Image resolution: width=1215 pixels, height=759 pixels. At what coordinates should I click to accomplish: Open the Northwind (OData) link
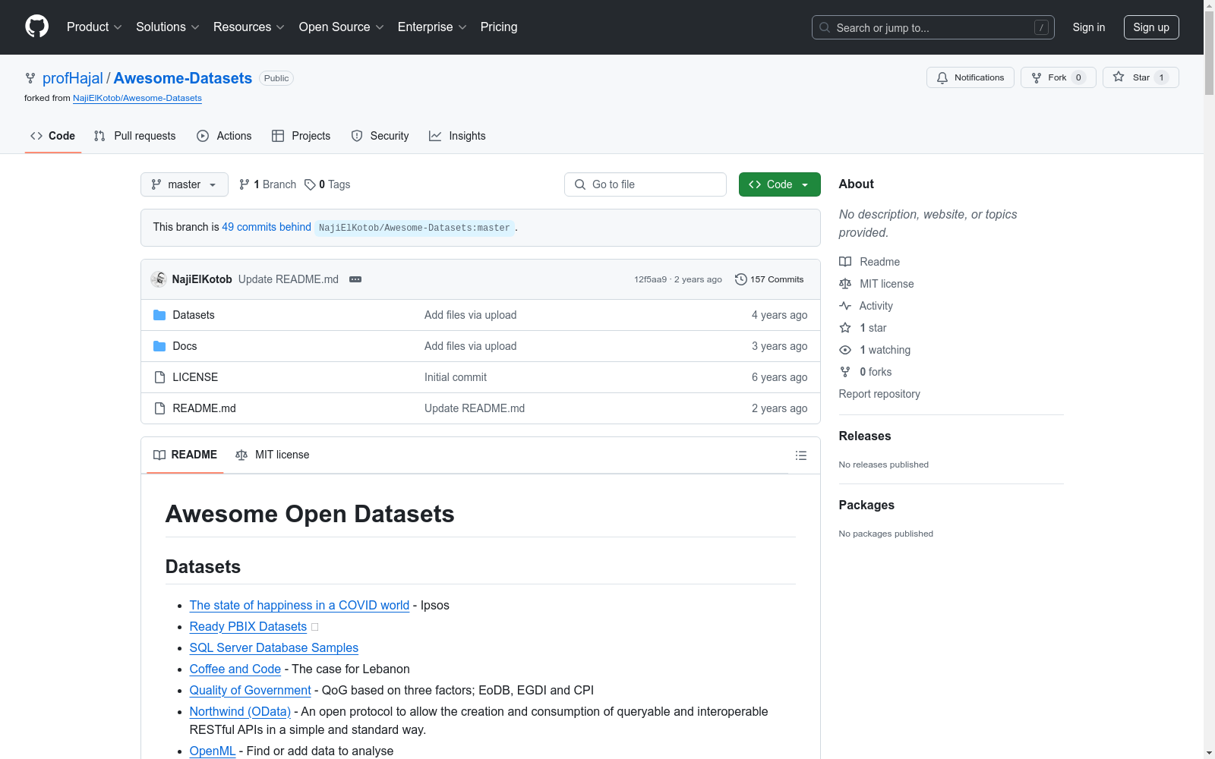[x=240, y=711]
